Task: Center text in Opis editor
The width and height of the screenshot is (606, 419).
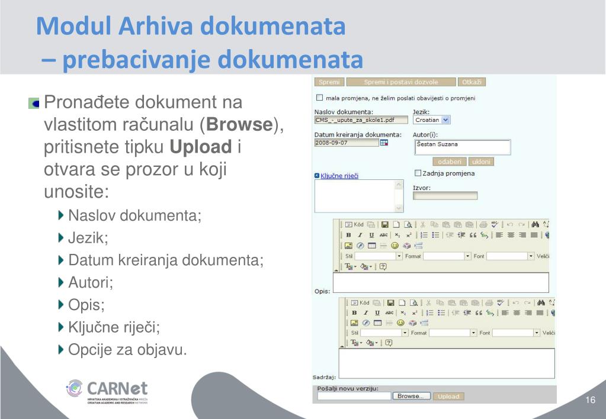Action: 511,235
